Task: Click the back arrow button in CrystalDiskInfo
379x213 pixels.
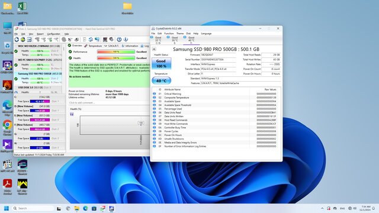Action: pyautogui.click(x=154, y=49)
